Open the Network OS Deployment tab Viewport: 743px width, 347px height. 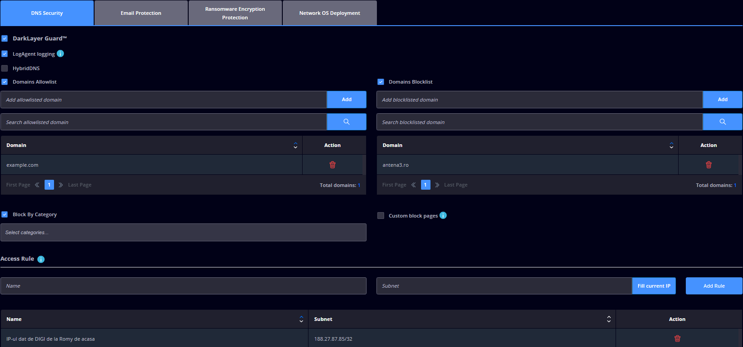(x=330, y=13)
